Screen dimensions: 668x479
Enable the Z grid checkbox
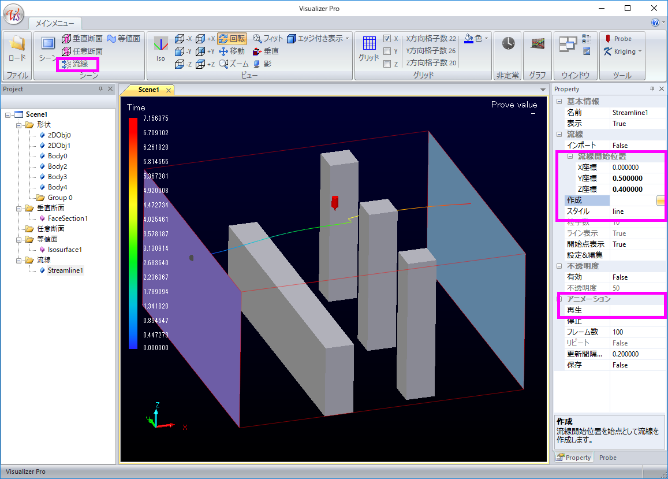pyautogui.click(x=387, y=64)
